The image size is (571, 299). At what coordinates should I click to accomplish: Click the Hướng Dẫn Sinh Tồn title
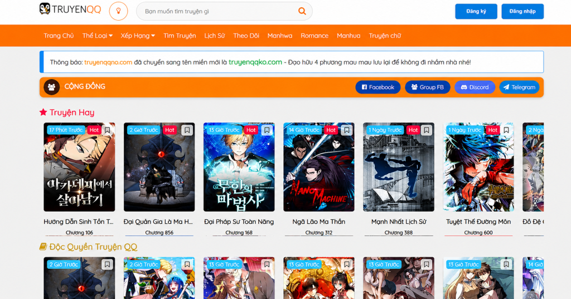79,222
